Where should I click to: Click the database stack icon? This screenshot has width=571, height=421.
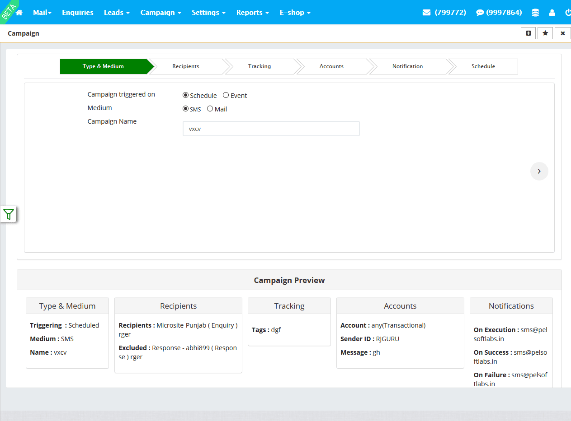pyautogui.click(x=535, y=13)
